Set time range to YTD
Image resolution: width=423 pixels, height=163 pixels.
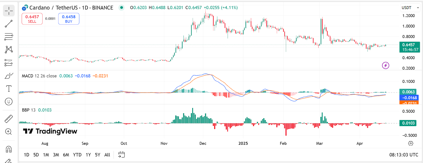[x=77, y=155]
